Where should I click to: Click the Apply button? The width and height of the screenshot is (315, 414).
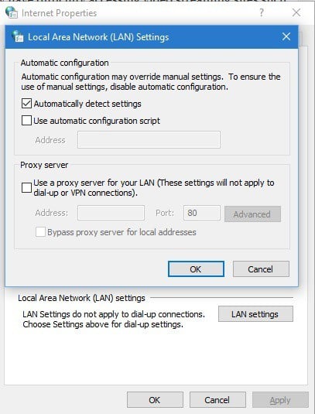[280, 400]
